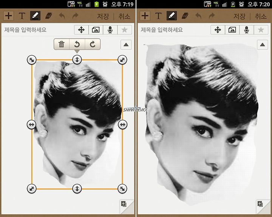Viewport: 272px width, 217px height.
Task: Tap 저장 (save) in left screen
Action: (103, 16)
